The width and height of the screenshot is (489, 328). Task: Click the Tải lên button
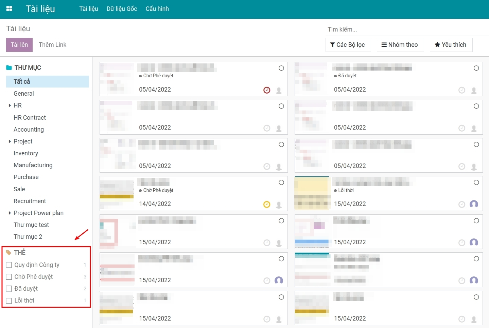[19, 45]
